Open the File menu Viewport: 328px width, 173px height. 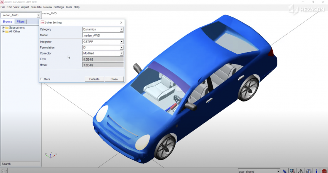point(3,7)
